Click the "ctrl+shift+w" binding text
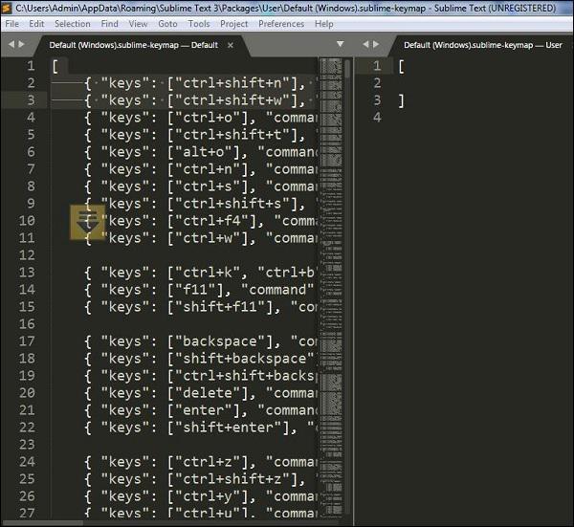 232,100
